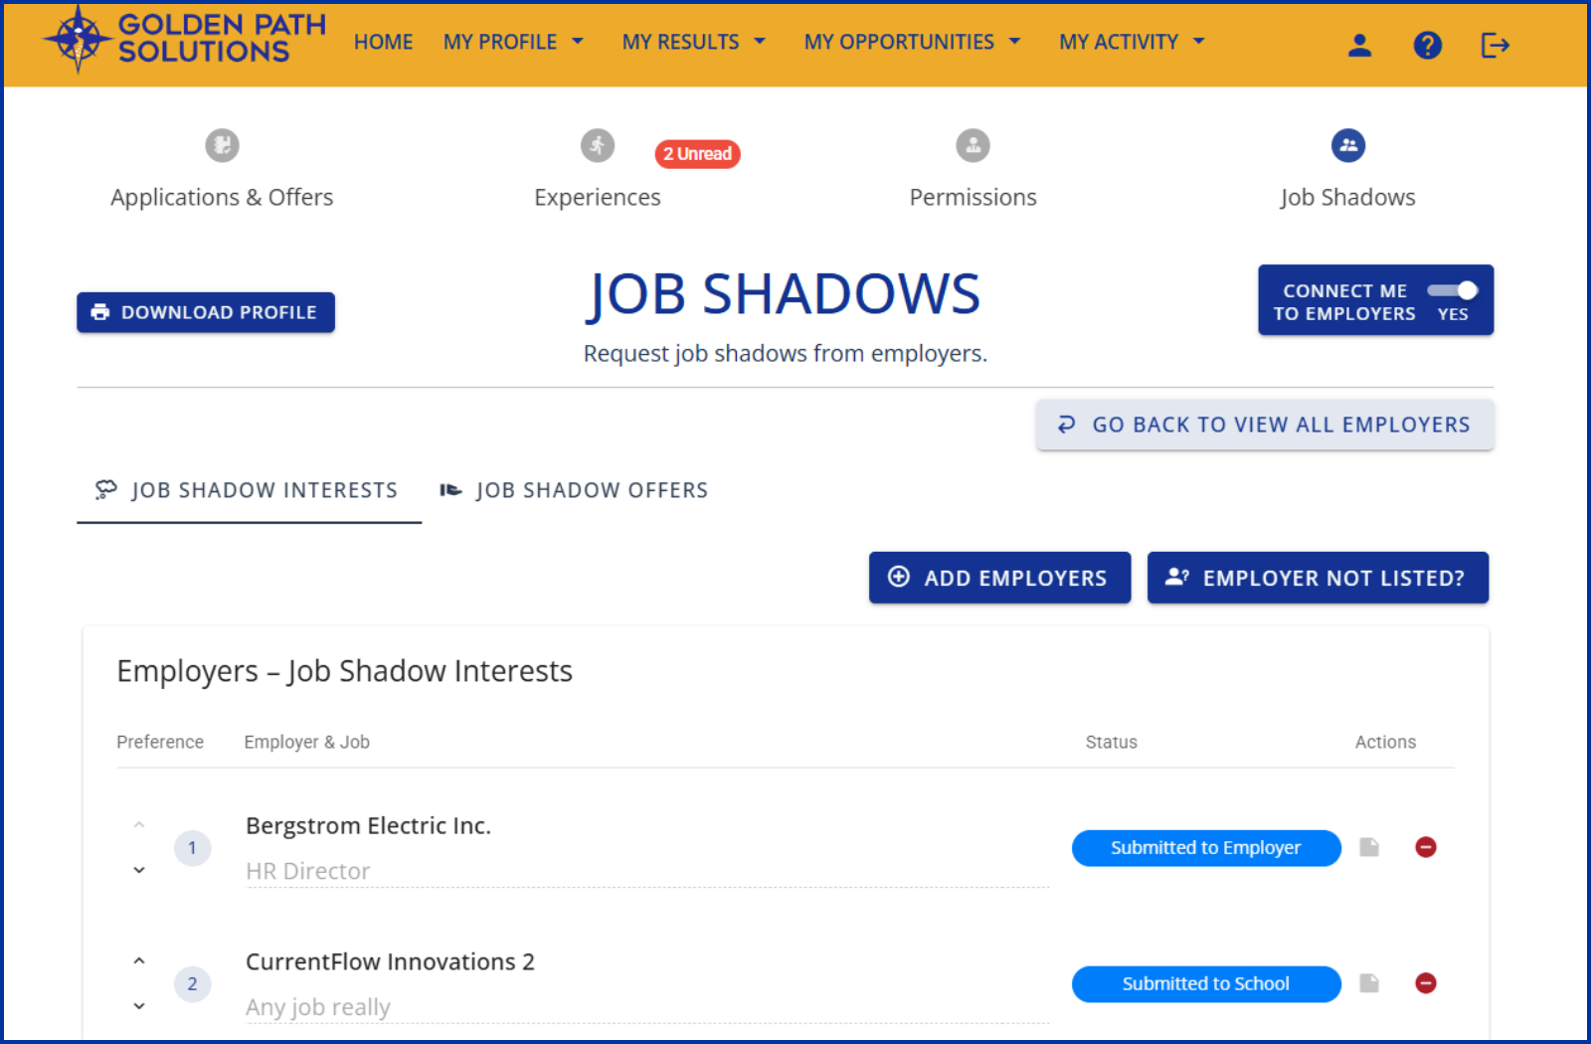
Task: Click the document icon for Bergstrom Electric
Action: (1369, 847)
